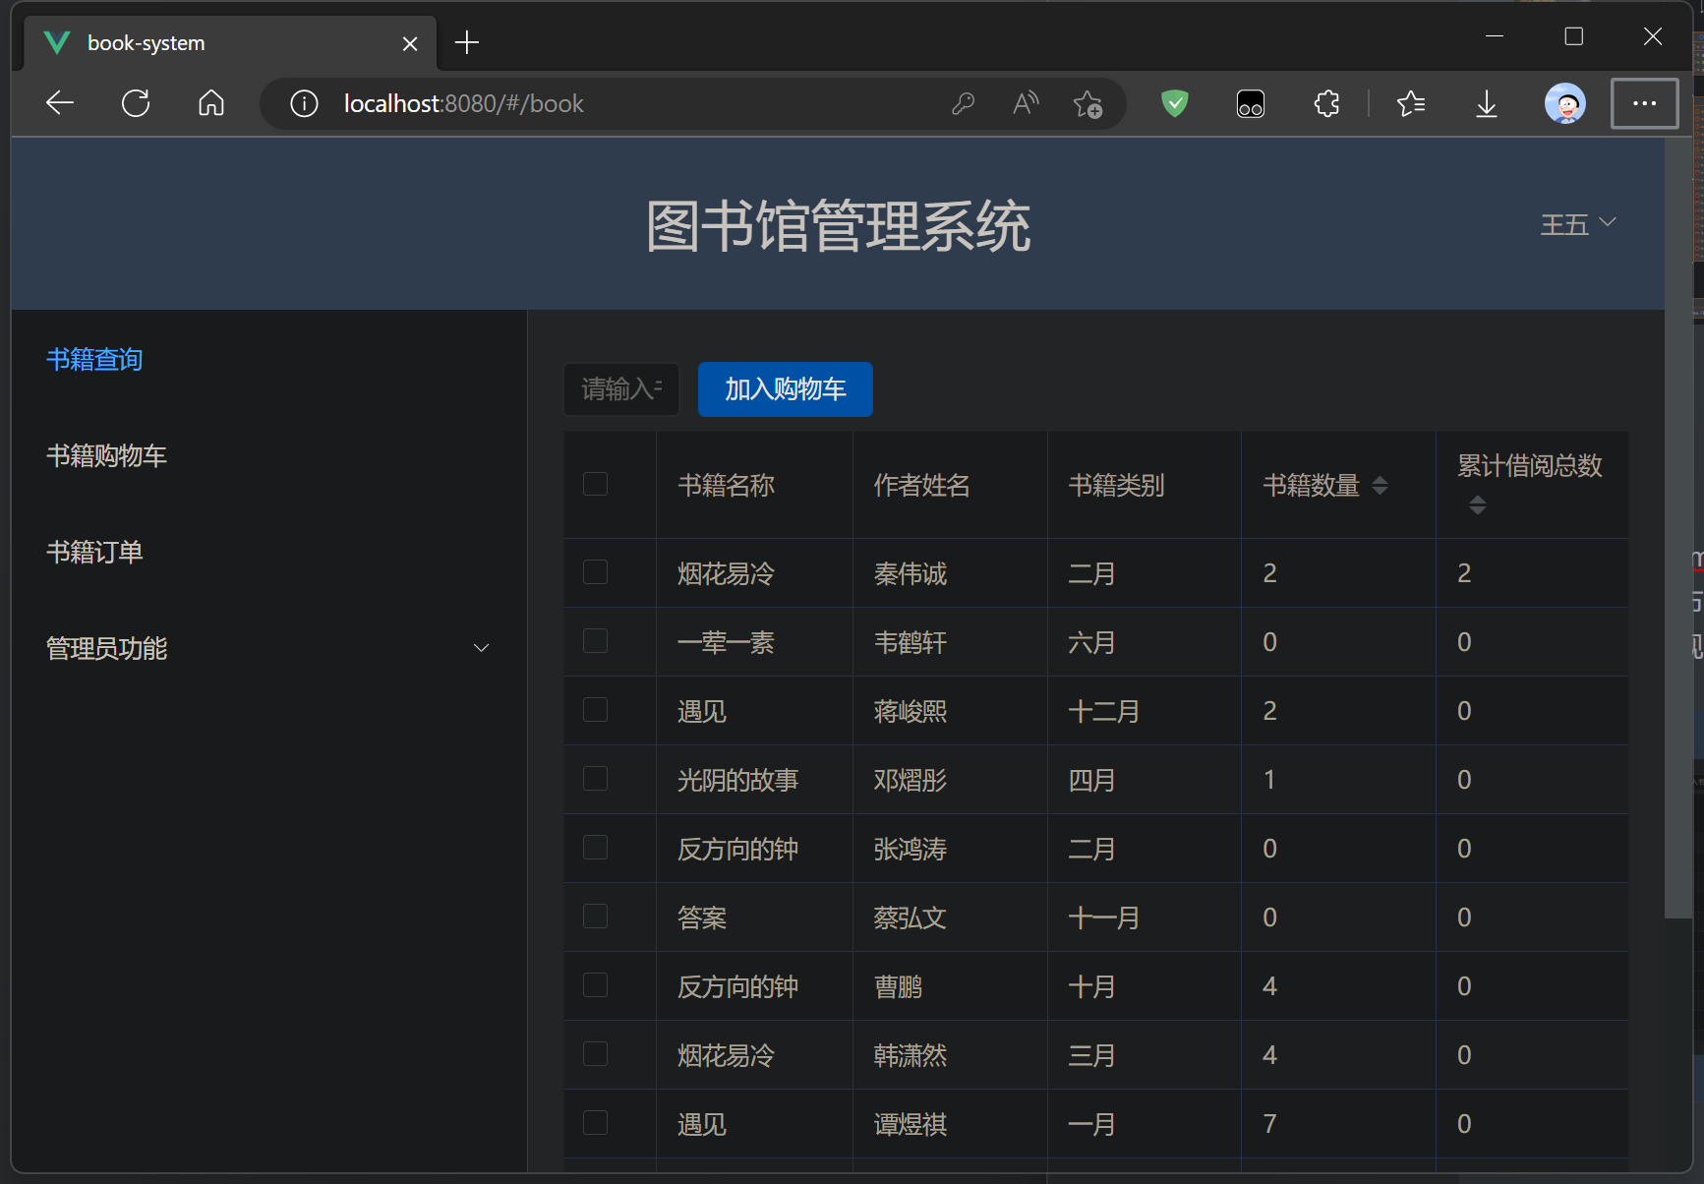Screen dimensions: 1704x1184
Task: Open the browser extensions puzzle menu
Action: (1327, 103)
